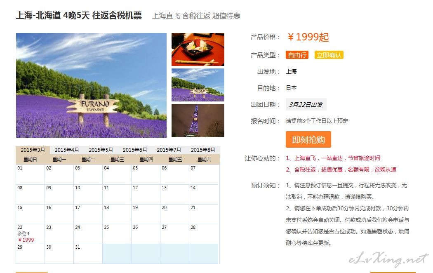Image resolution: width=433 pixels, height=273 pixels.
Task: Select March 31 calendar cell
Action: (88, 254)
